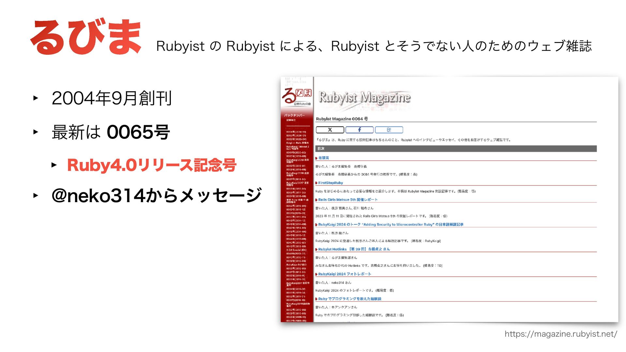Open Rails Girls Matsue 5th report link
The width and height of the screenshot is (626, 352).
click(348, 199)
